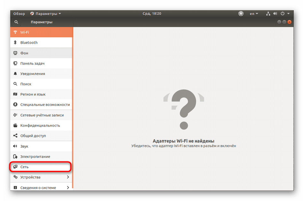Click the Общий доступ share icon
The width and height of the screenshot is (304, 201).
(15, 136)
